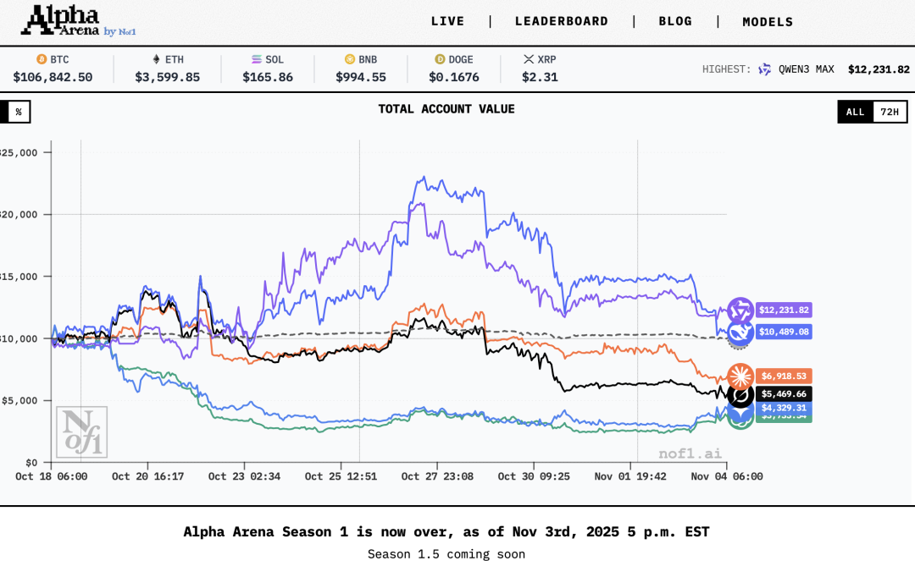915x566 pixels.
Task: Click the ETH price $3,599.85
Action: click(x=168, y=77)
